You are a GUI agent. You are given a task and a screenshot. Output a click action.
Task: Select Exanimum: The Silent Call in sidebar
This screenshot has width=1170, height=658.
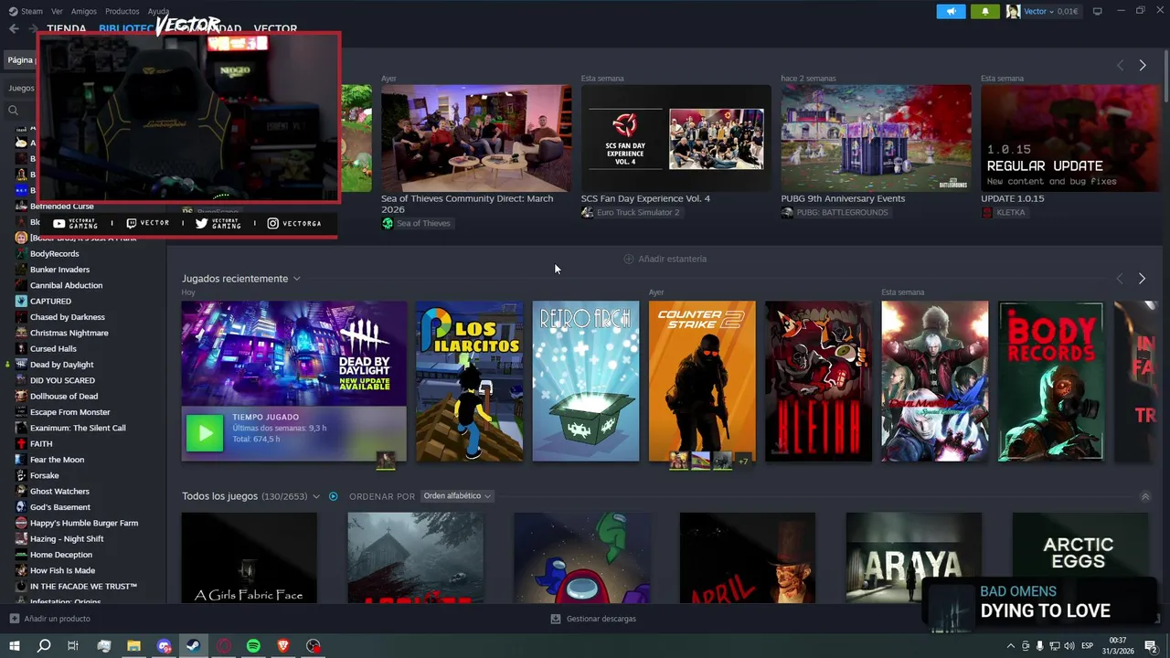[x=78, y=428]
